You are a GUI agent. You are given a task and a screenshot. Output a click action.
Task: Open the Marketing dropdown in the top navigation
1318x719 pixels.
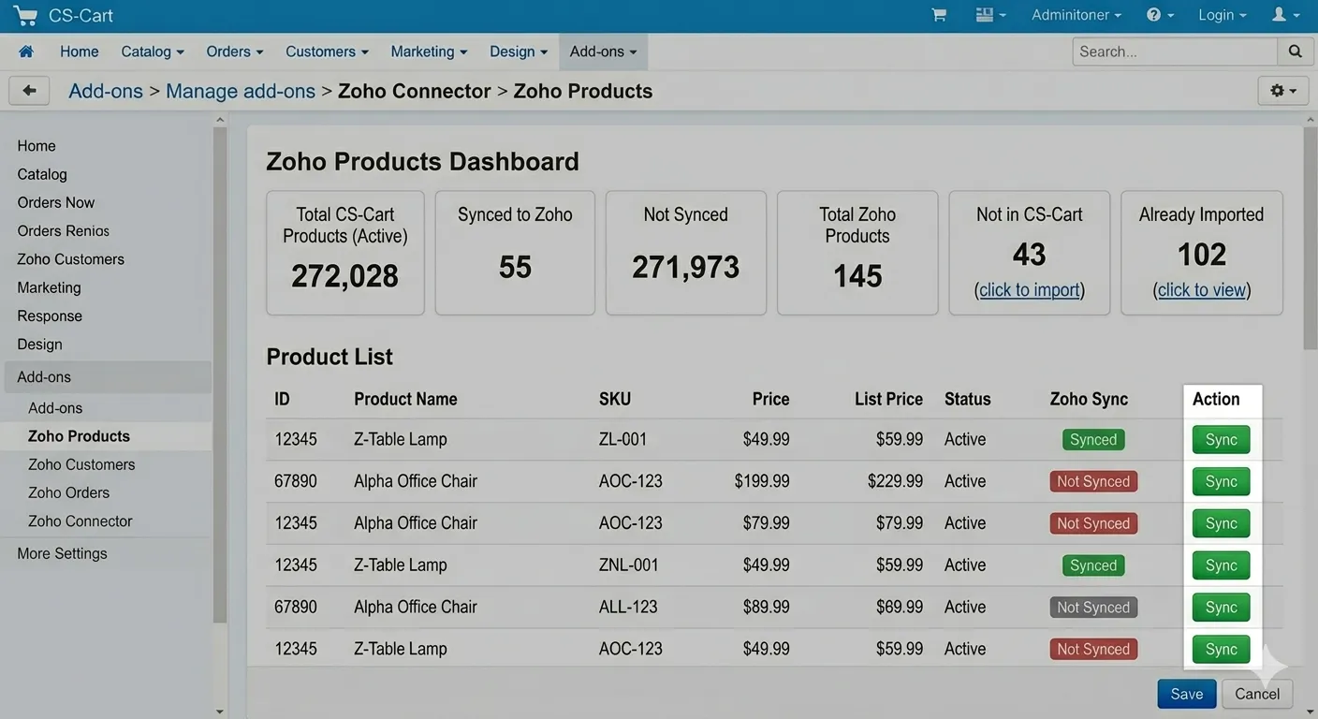tap(430, 51)
